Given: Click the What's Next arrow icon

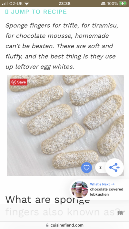Looking at the screenshot, I should point(113,184).
